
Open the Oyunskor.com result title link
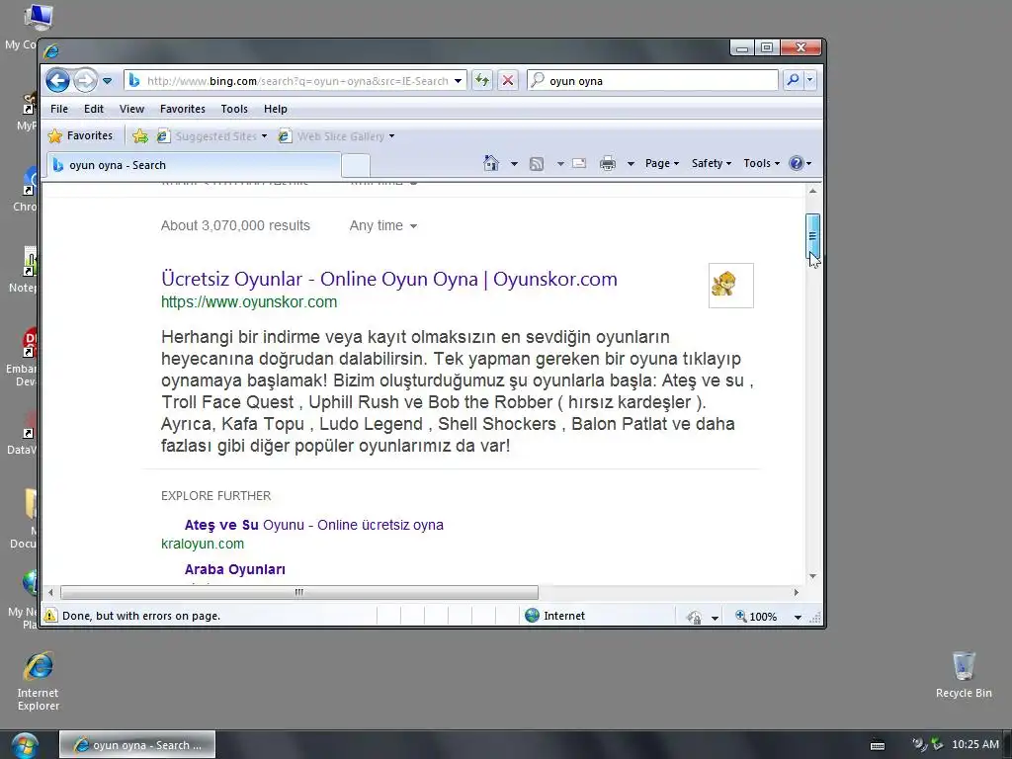pyautogui.click(x=389, y=279)
